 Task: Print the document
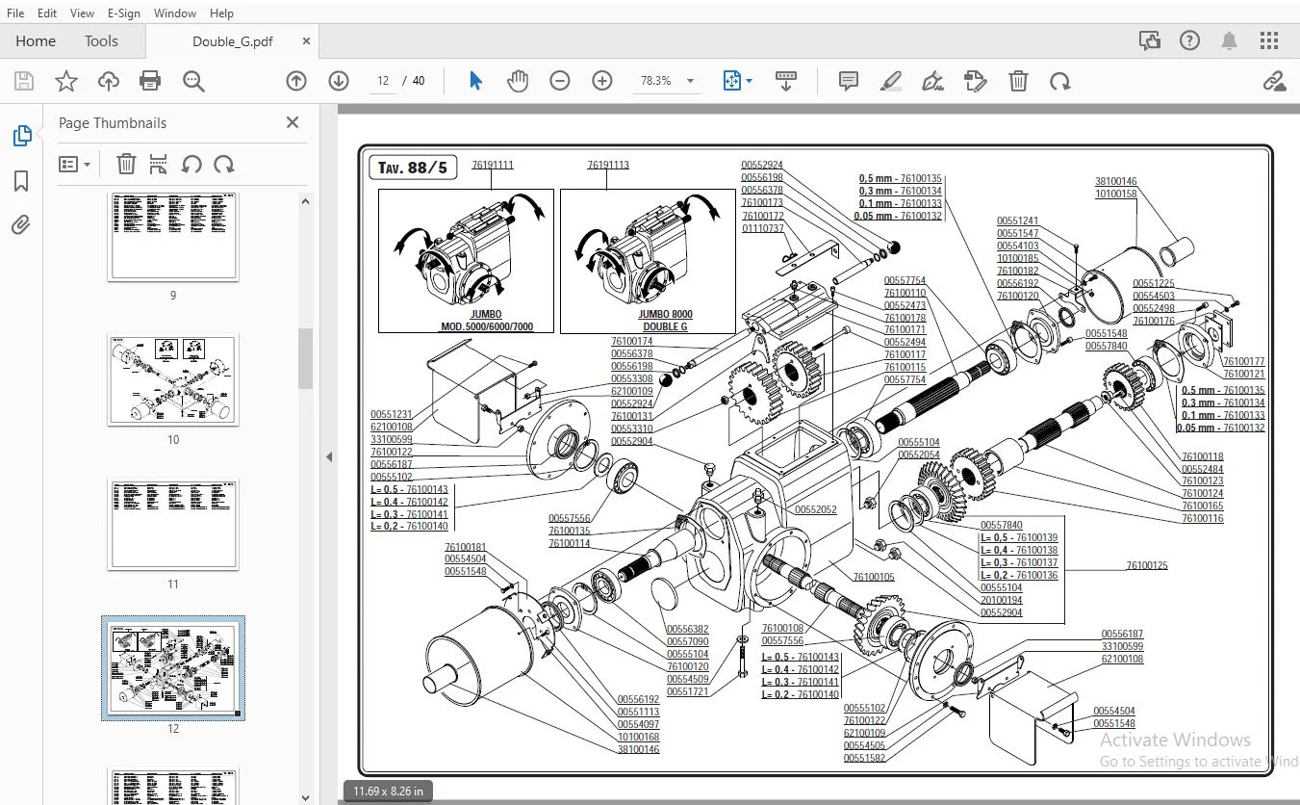[150, 81]
